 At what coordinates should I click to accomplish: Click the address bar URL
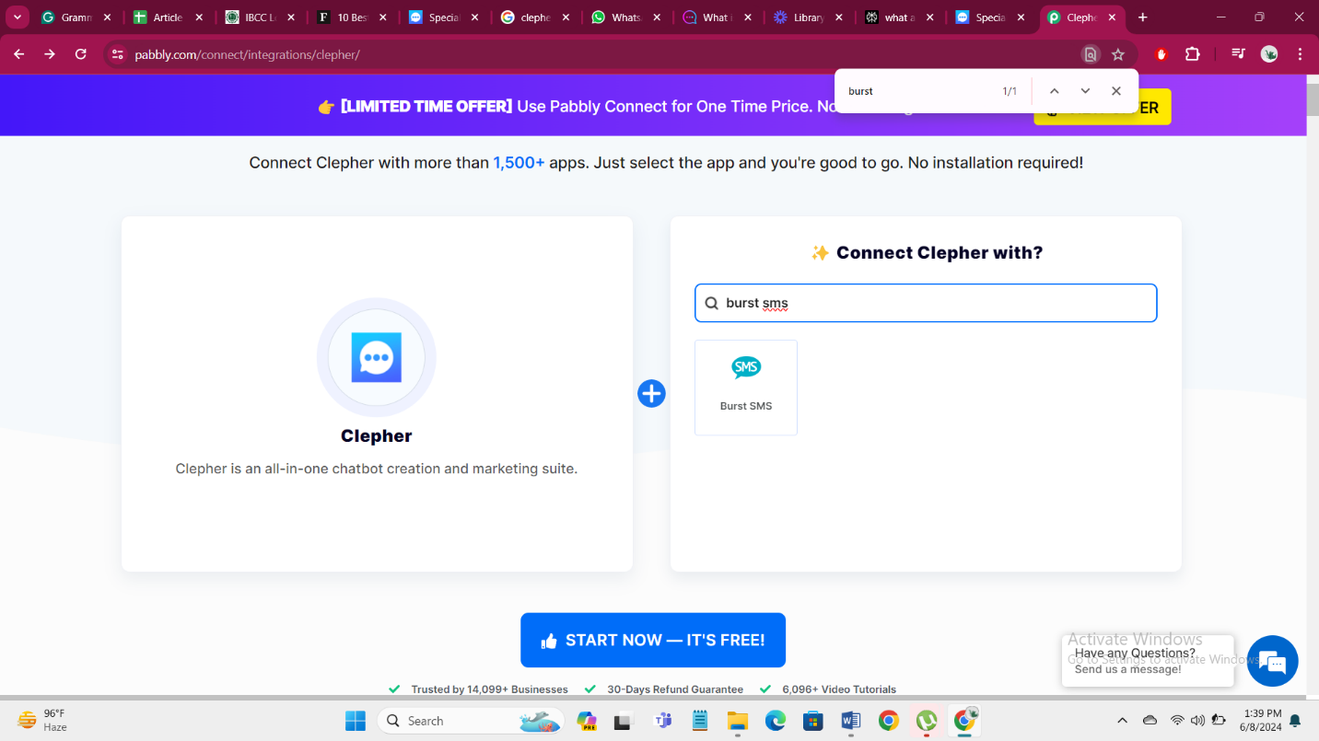(247, 54)
